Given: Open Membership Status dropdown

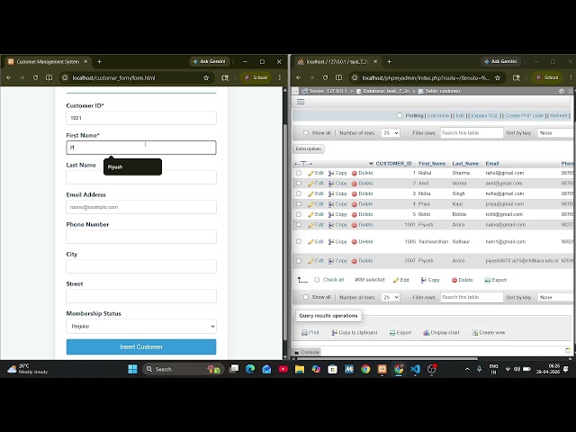Looking at the screenshot, I should [141, 326].
